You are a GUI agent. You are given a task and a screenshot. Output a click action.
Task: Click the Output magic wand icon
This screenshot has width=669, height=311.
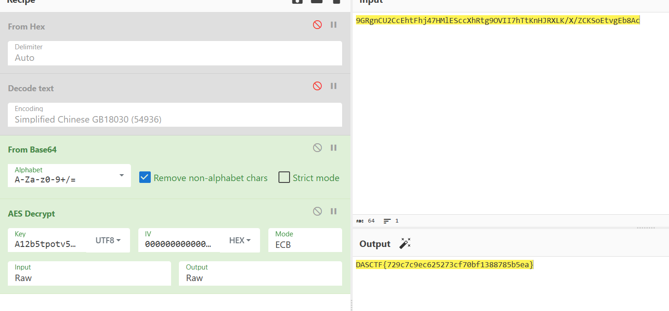tap(405, 244)
